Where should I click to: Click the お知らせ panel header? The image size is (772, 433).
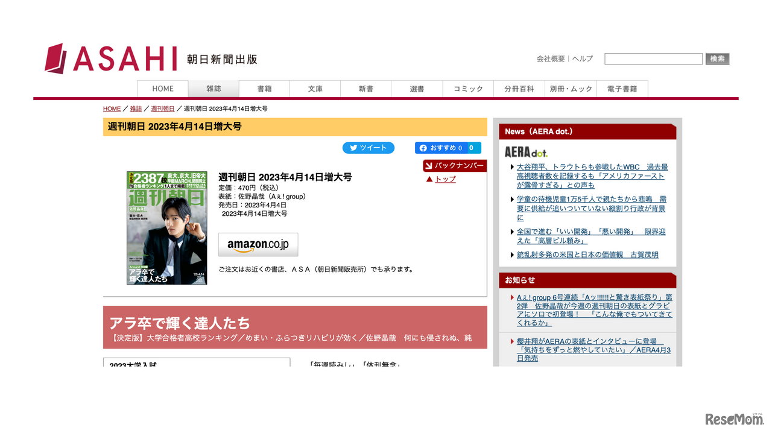pos(587,280)
